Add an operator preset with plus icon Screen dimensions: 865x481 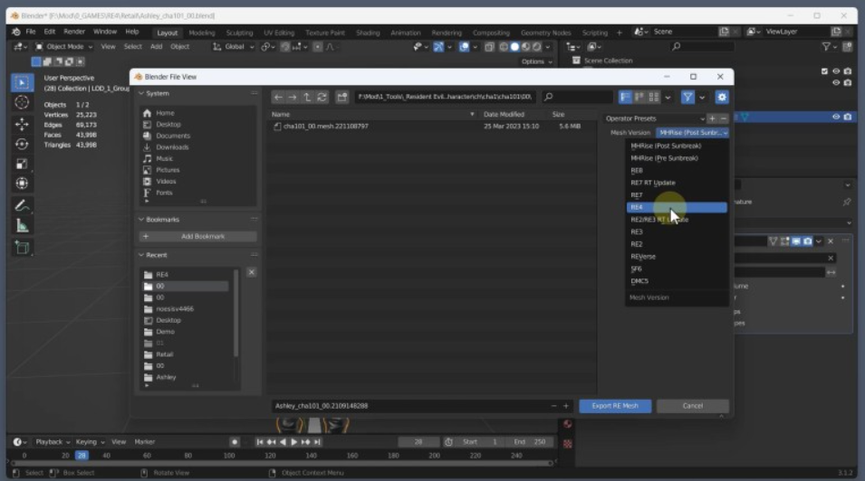[x=712, y=118]
